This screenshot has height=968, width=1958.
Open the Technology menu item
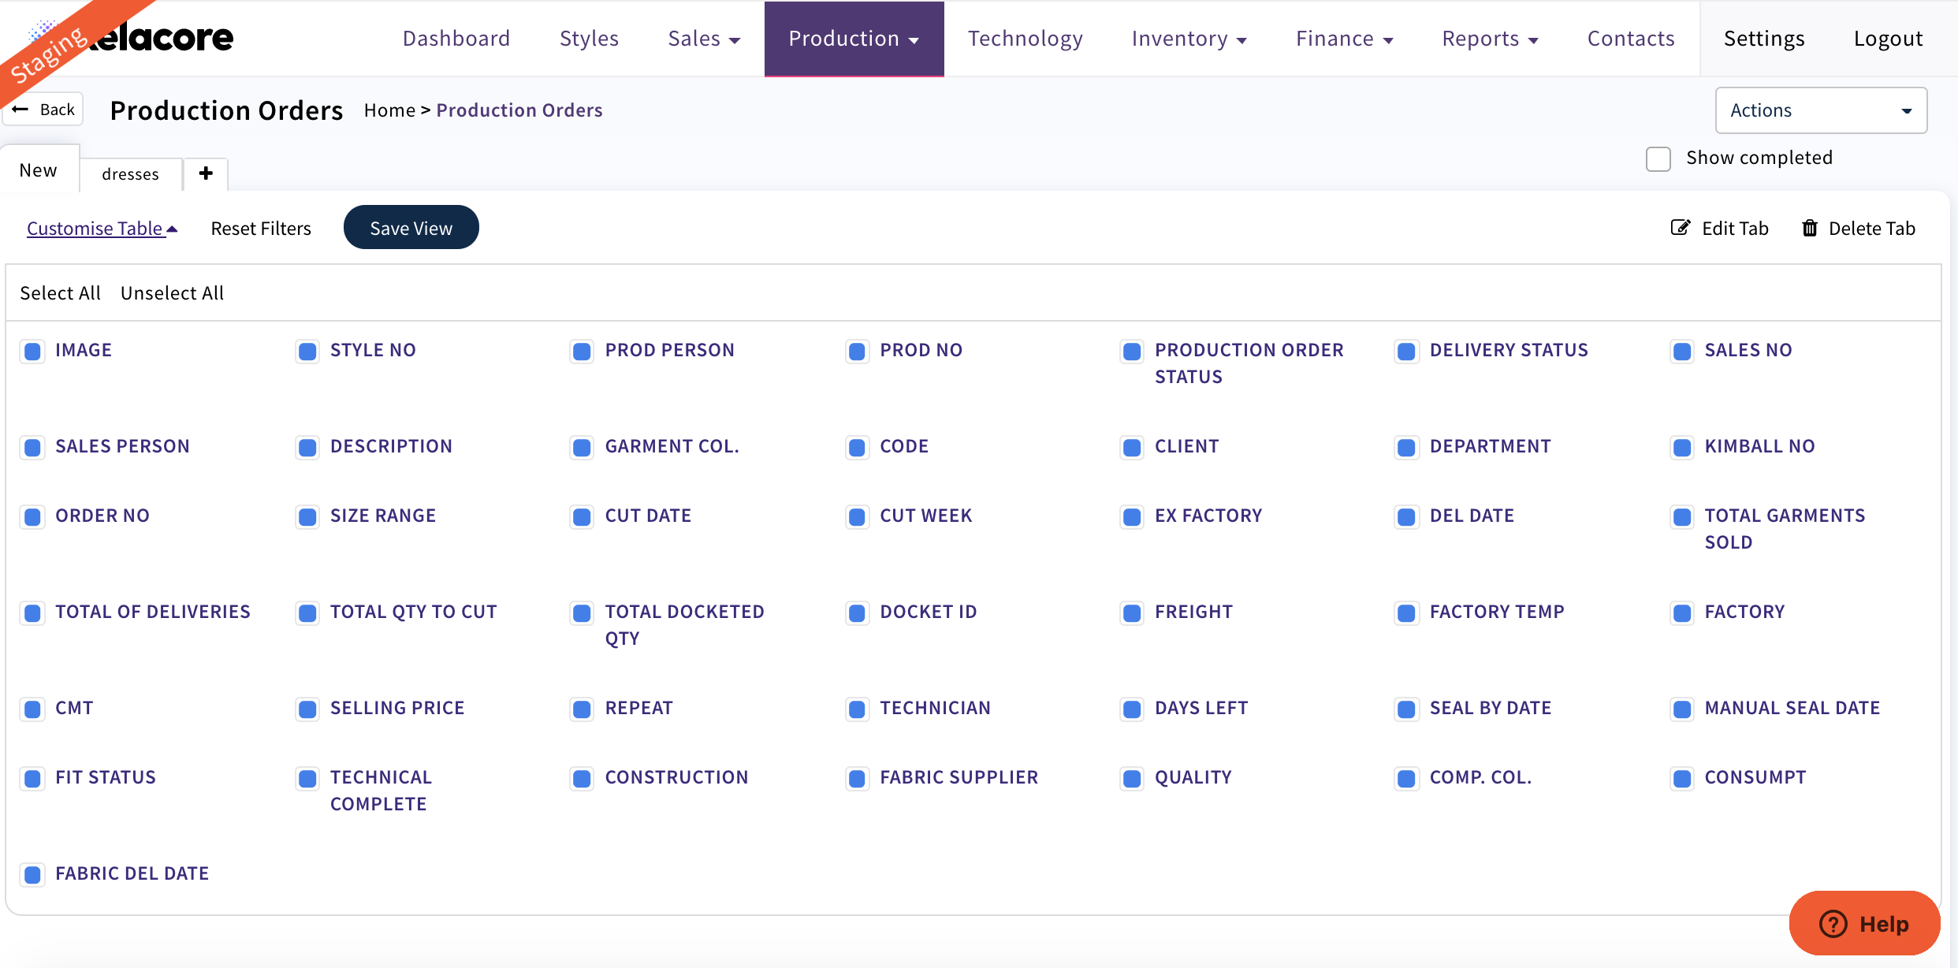click(x=1026, y=38)
